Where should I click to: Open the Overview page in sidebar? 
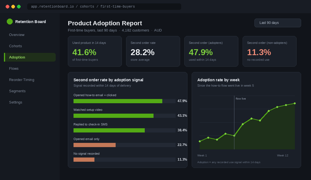(17, 35)
